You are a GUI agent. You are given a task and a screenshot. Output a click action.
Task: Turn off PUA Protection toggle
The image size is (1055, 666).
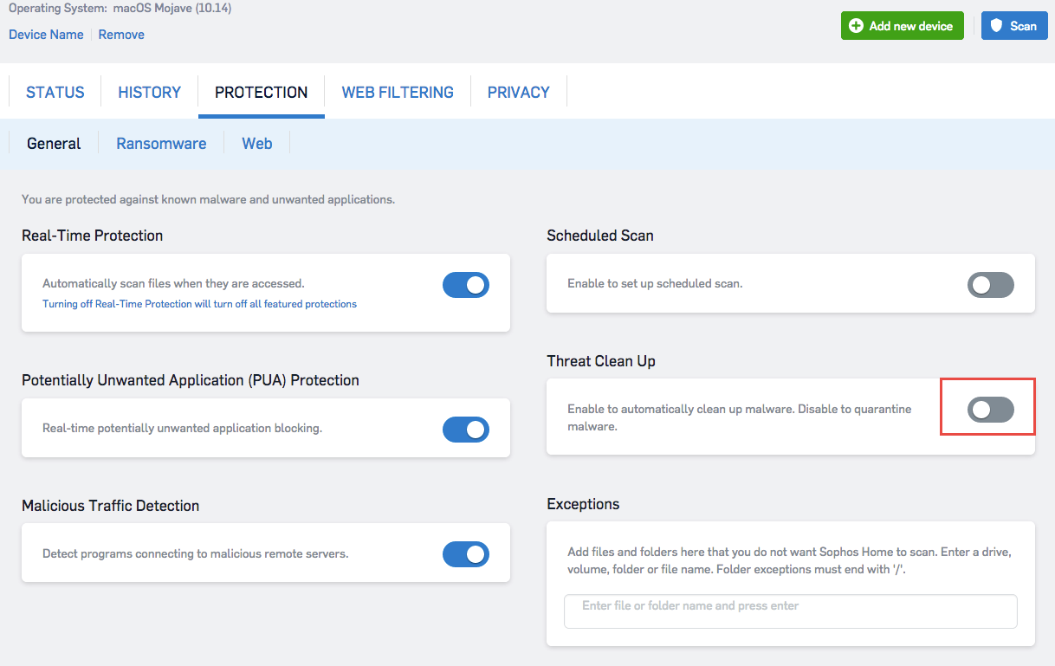click(x=466, y=430)
